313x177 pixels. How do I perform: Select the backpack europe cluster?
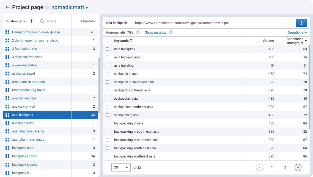pos(24,156)
